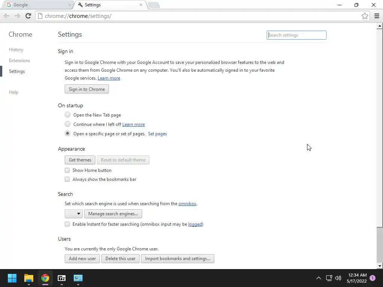Screen dimensions: 383x287
Task: Click the scrollbar up arrow
Action: coord(380,26)
